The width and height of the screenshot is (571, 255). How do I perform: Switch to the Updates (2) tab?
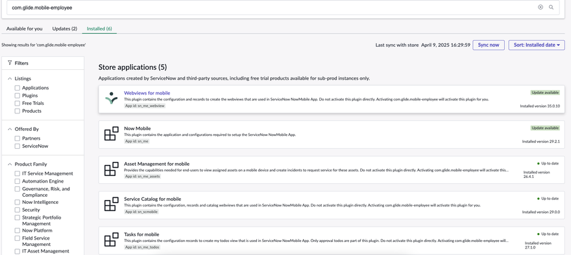tap(65, 28)
